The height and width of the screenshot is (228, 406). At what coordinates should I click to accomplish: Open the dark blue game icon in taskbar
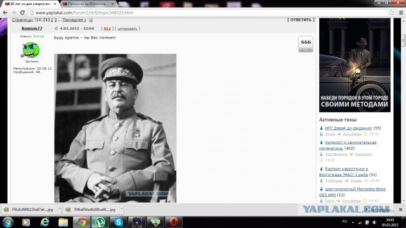137,222
